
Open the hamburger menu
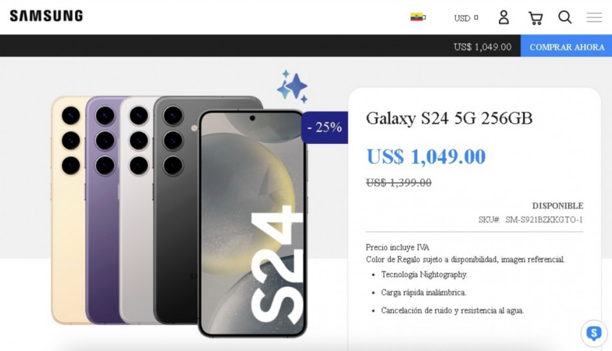(x=594, y=17)
